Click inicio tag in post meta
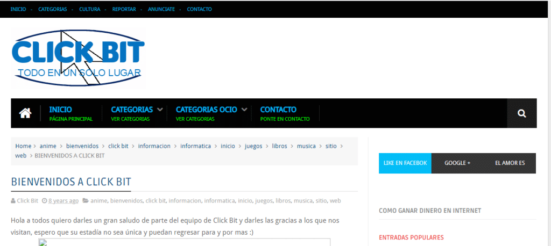Image resolution: width=551 pixels, height=246 pixels. [x=245, y=201]
